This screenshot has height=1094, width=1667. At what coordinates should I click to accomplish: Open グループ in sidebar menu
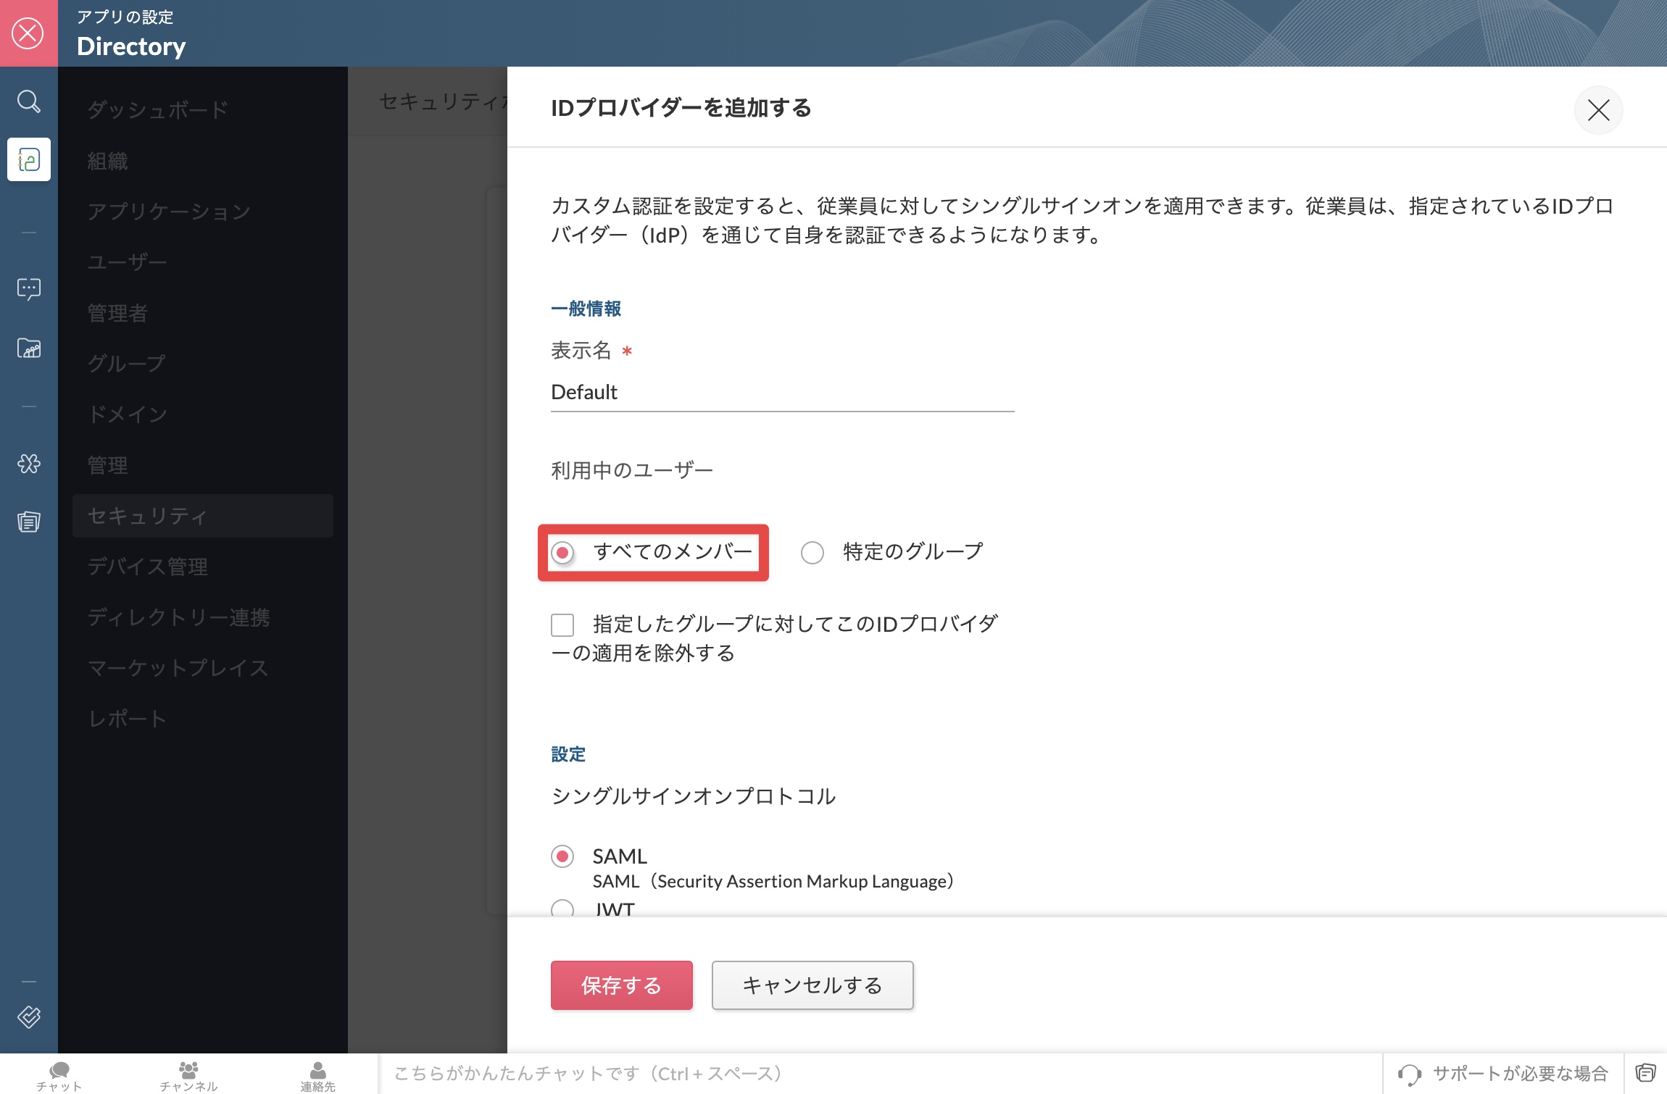(x=203, y=364)
